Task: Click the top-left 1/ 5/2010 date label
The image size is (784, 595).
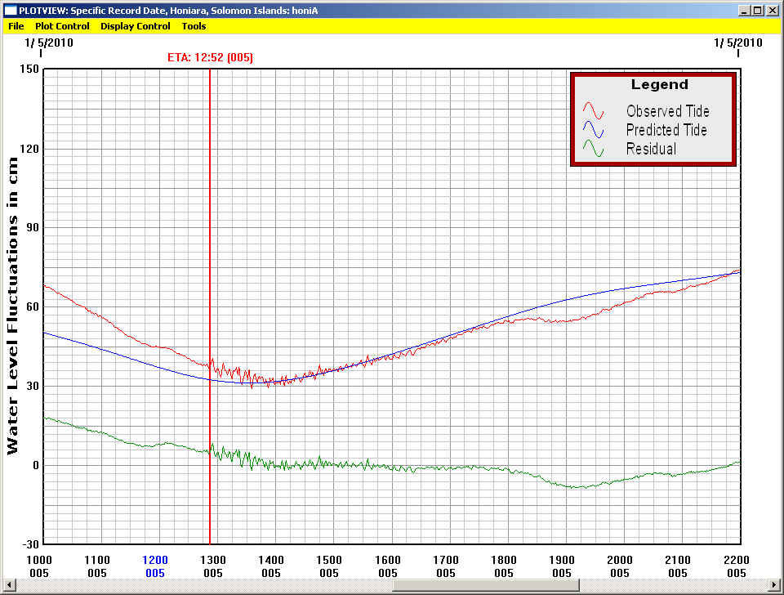Action: pos(48,42)
